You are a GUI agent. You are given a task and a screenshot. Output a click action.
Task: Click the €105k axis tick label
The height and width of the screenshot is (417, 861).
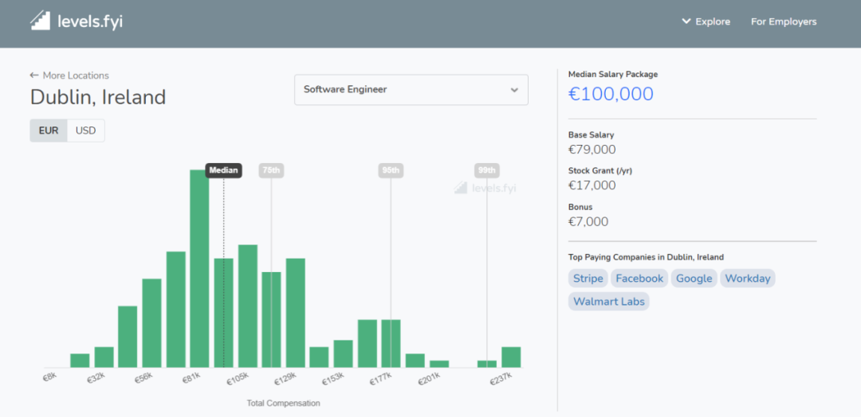click(x=238, y=379)
